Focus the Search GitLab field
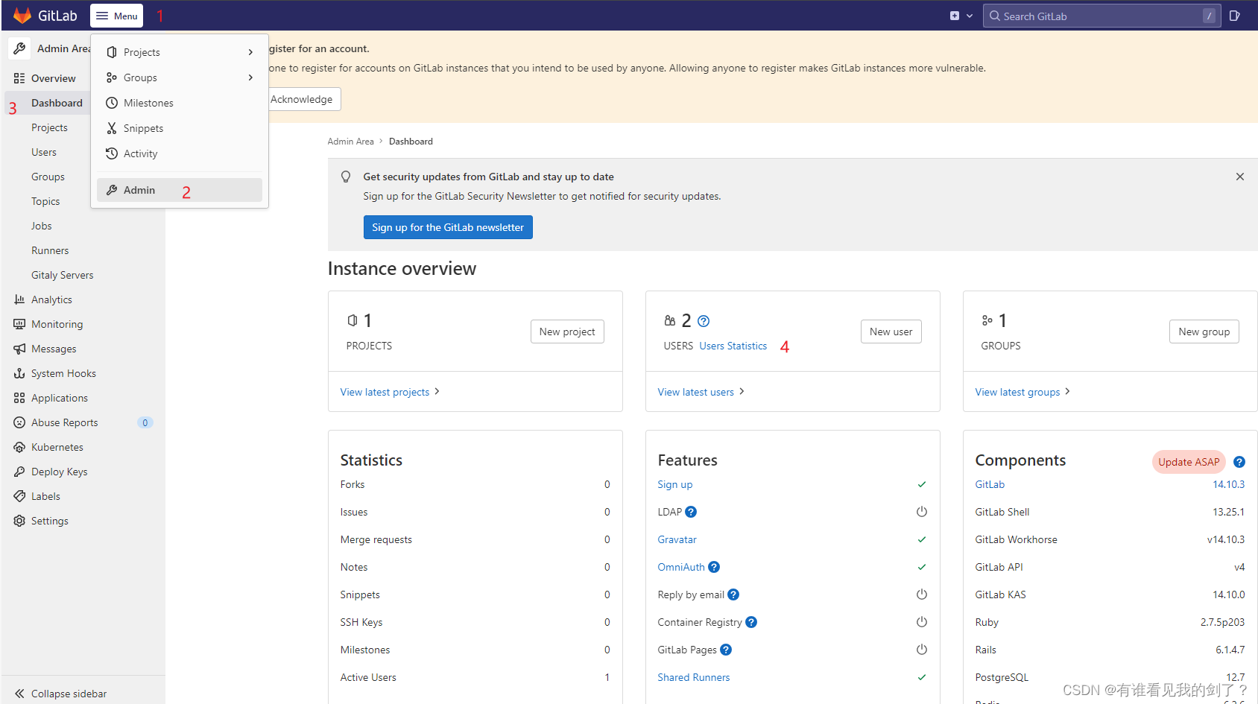The image size is (1258, 704). click(x=1101, y=16)
